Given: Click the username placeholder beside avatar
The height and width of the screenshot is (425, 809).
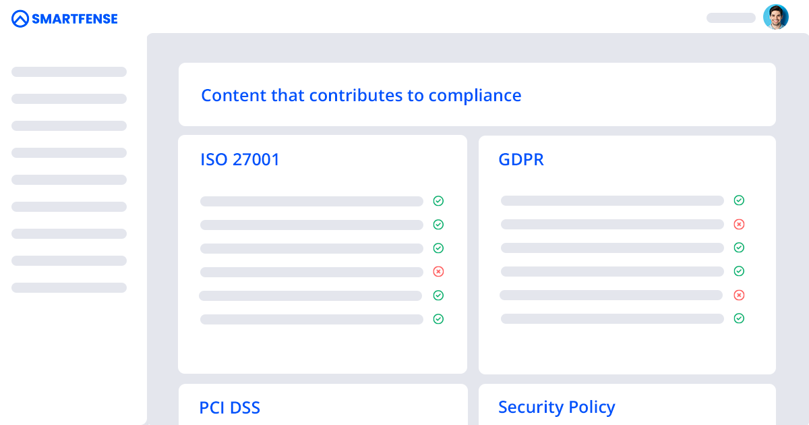Looking at the screenshot, I should (731, 18).
